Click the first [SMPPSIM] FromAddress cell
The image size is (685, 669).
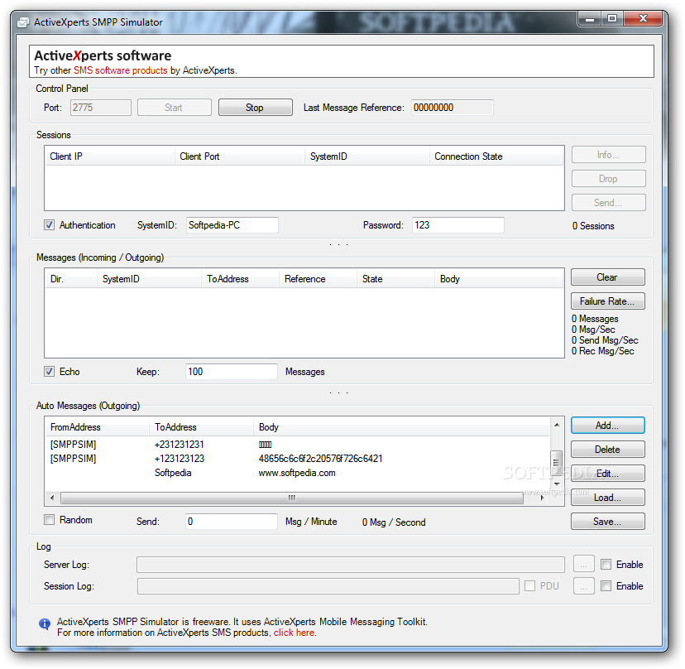pos(73,445)
